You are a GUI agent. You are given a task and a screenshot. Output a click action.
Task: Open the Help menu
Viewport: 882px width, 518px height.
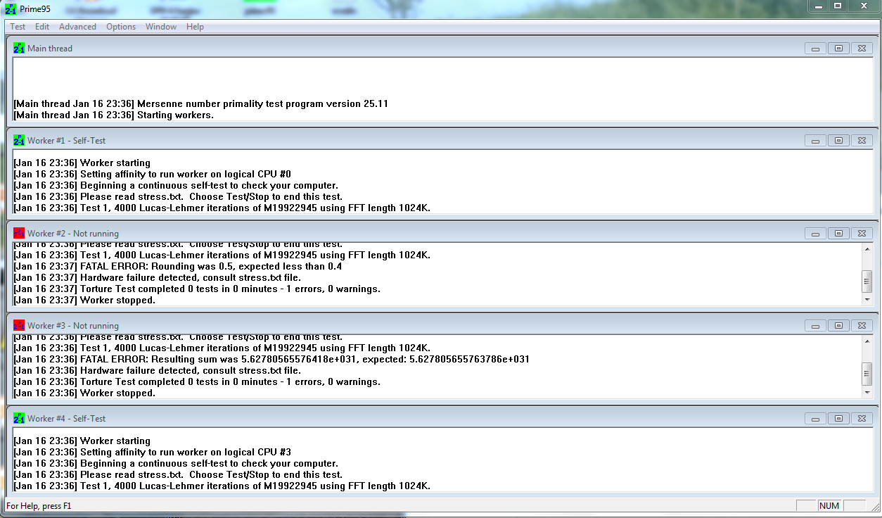click(195, 27)
